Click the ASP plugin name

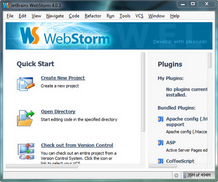(x=171, y=143)
